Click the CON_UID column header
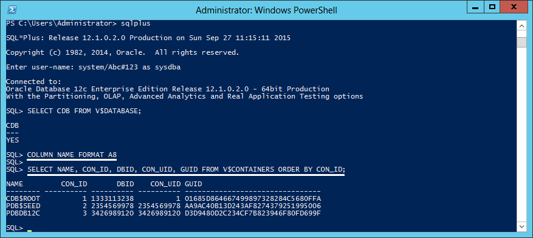533x238 pixels. click(165, 184)
